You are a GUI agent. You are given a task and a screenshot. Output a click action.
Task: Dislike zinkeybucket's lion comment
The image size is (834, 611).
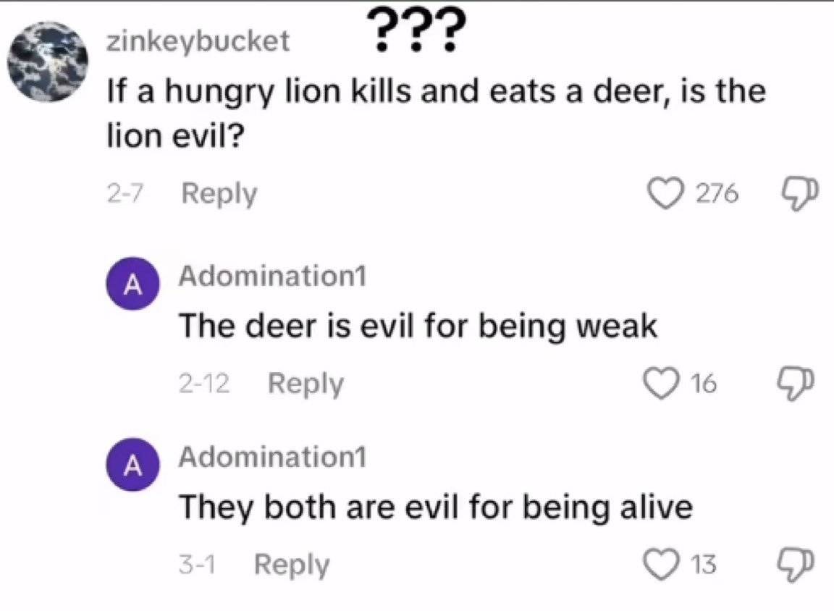pos(800,195)
